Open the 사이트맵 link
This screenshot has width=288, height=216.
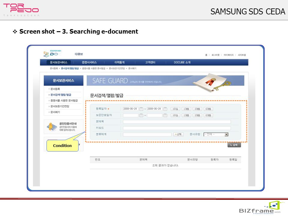242,55
